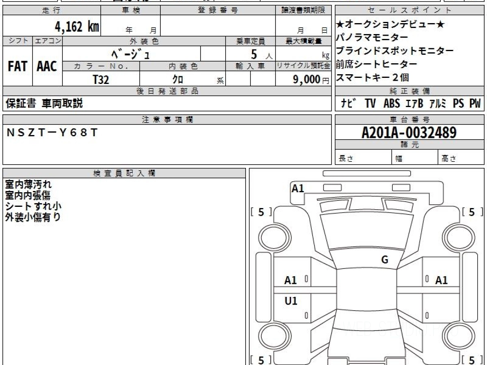This screenshot has height=365, width=487.
Task: Click the 車台番号 header
Action: [409, 120]
